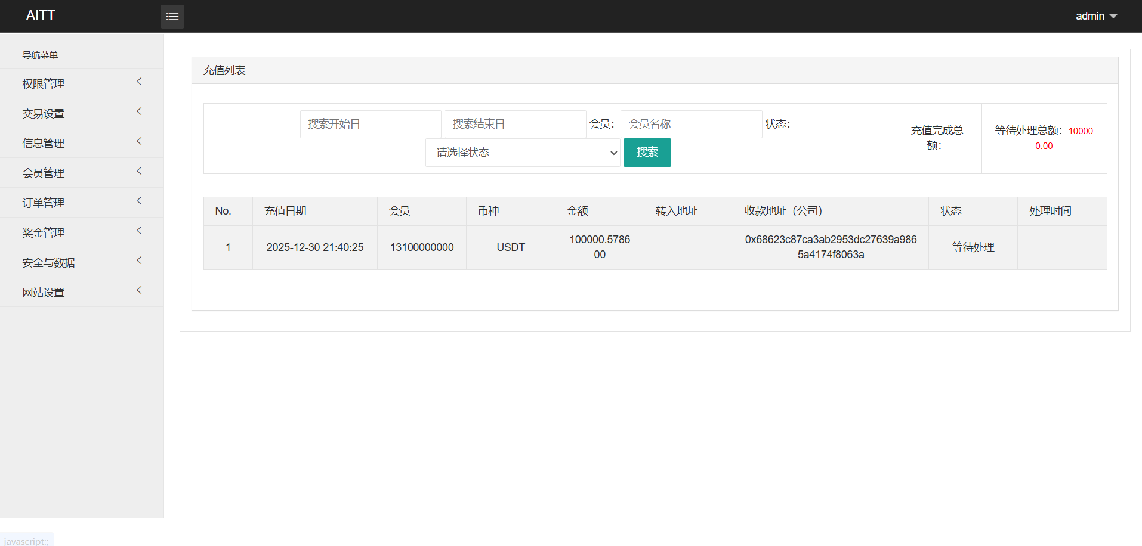This screenshot has width=1142, height=546.
Task: Click the receiving address 0x68623c87 cell
Action: tap(831, 247)
